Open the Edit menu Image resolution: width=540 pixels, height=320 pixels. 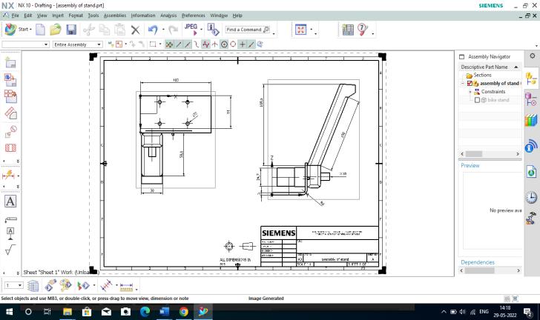pos(28,16)
